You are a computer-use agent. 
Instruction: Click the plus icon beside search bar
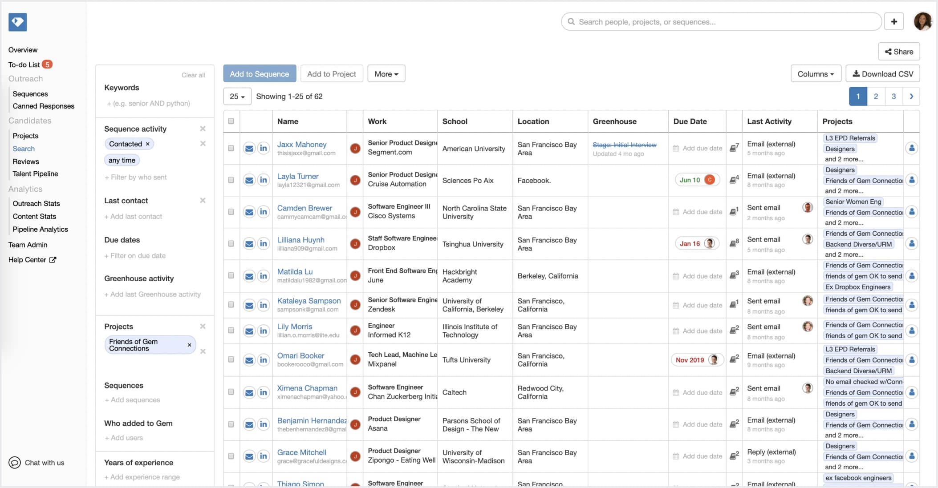pyautogui.click(x=893, y=22)
